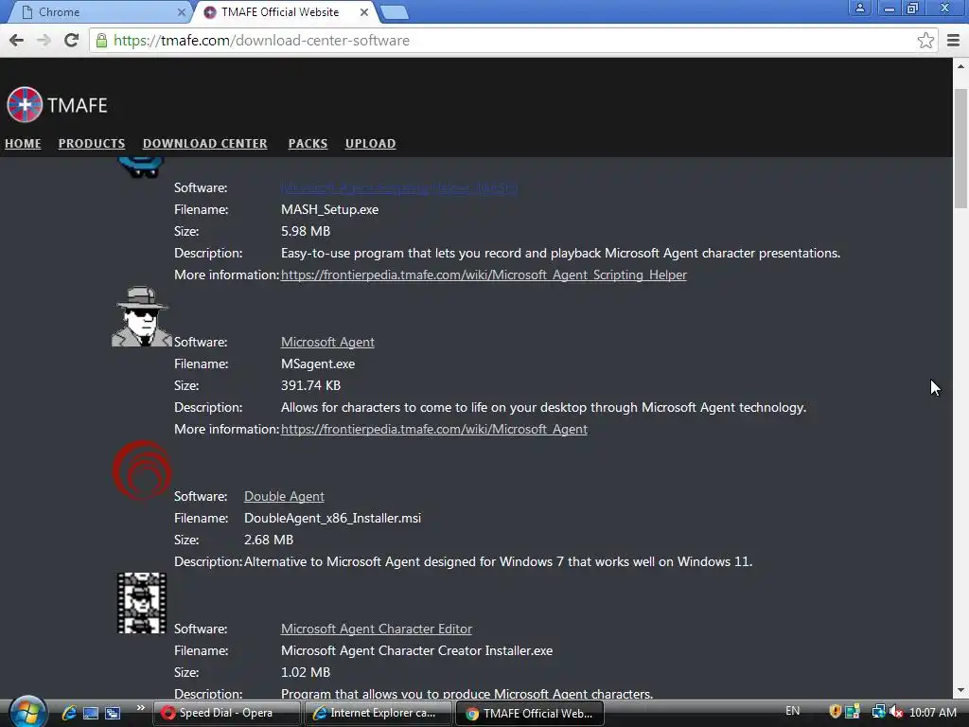This screenshot has height=727, width=969.
Task: Click the 2.68 MB size value
Action: tap(268, 540)
